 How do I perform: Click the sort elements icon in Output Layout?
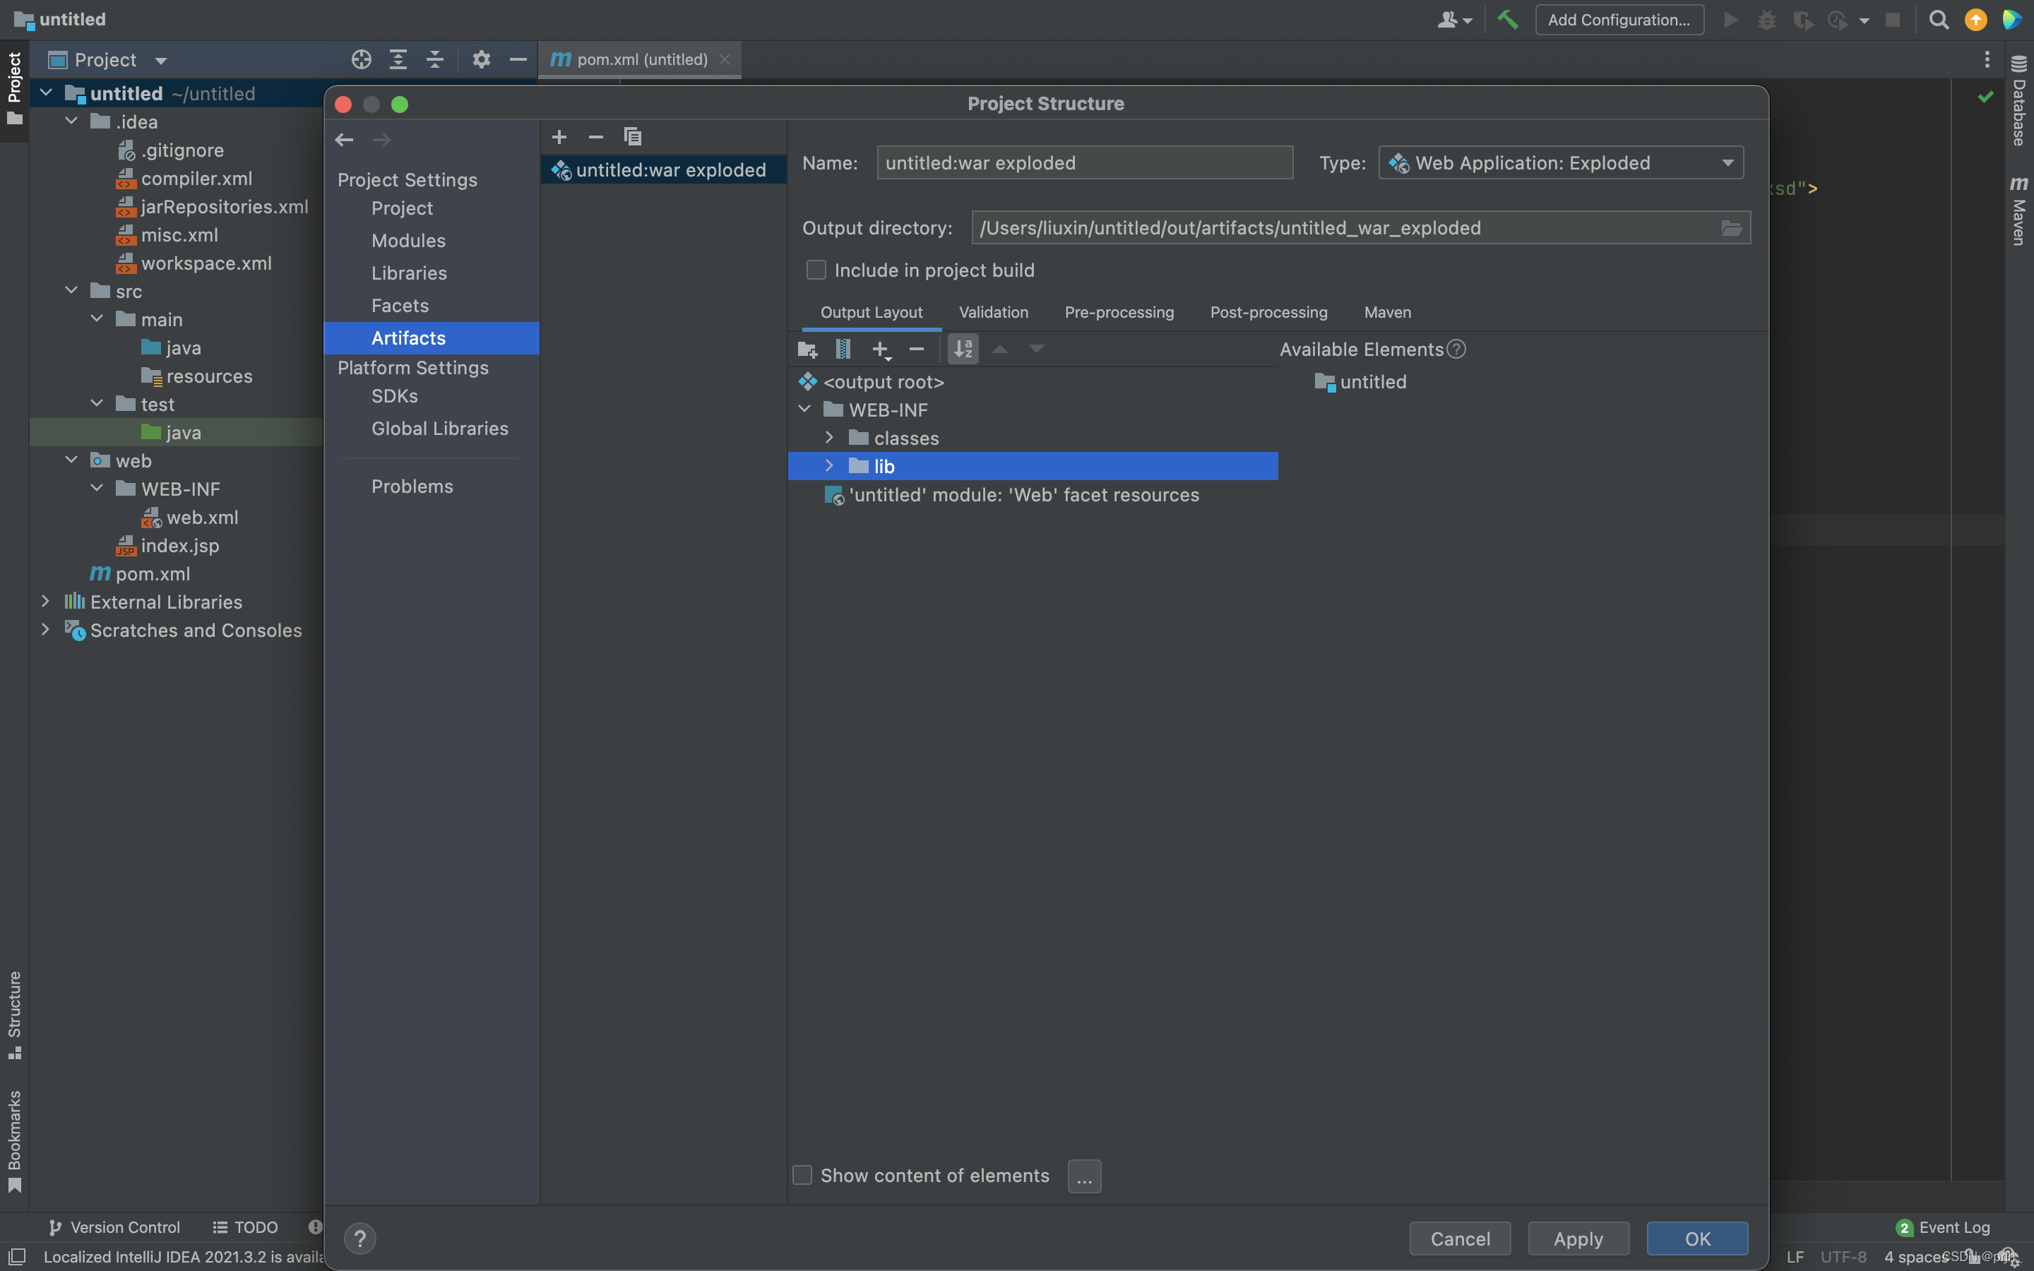(x=962, y=349)
